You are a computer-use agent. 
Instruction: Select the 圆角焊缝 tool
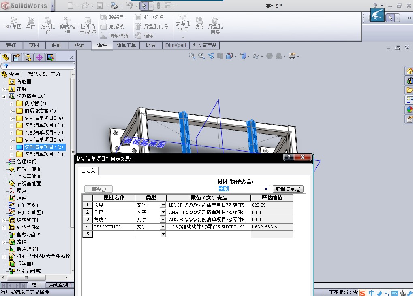[115, 36]
